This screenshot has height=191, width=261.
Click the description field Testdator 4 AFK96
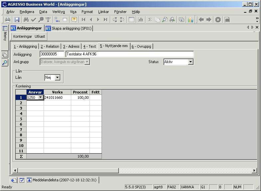(130, 54)
